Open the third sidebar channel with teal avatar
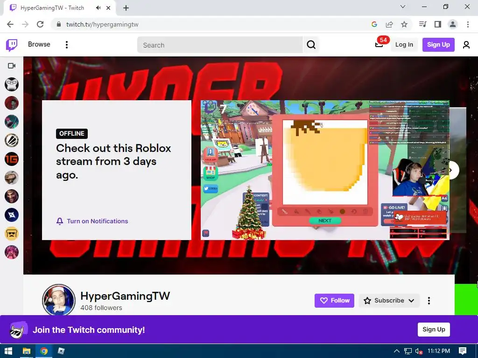The image size is (478, 358). [12, 122]
